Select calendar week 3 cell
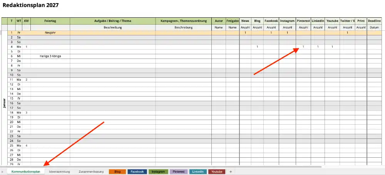This screenshot has width=385, height=175. (27, 113)
